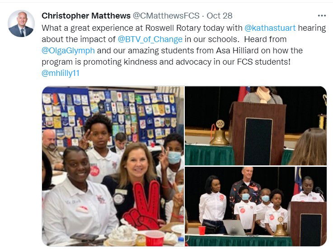
Task: Click the tweet text about FCS students
Action: pyautogui.click(x=166, y=62)
